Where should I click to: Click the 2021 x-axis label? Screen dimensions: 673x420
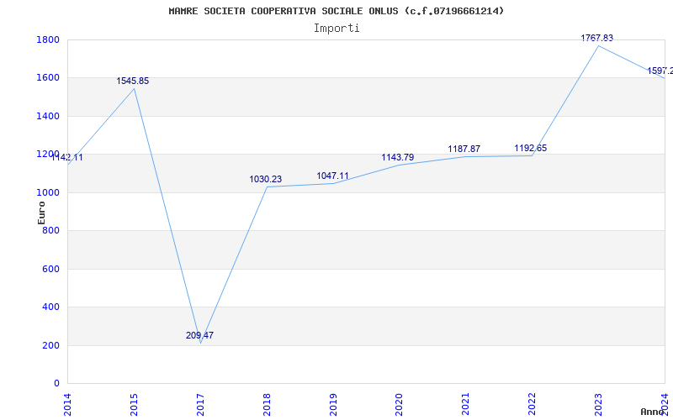pyautogui.click(x=466, y=404)
